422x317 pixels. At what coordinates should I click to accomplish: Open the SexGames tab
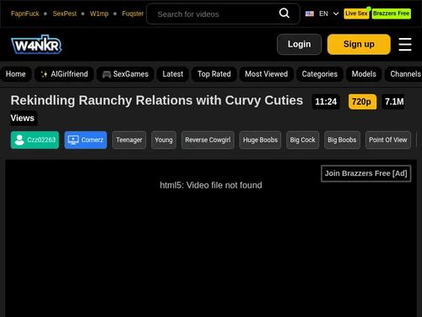click(x=125, y=74)
